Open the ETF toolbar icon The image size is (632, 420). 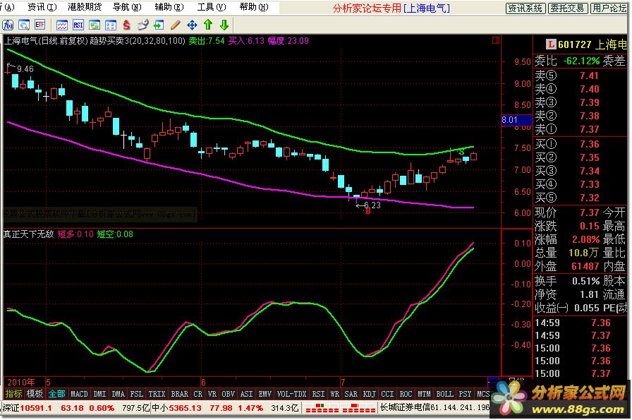pos(40,25)
